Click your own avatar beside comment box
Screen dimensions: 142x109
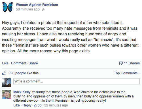[7, 83]
